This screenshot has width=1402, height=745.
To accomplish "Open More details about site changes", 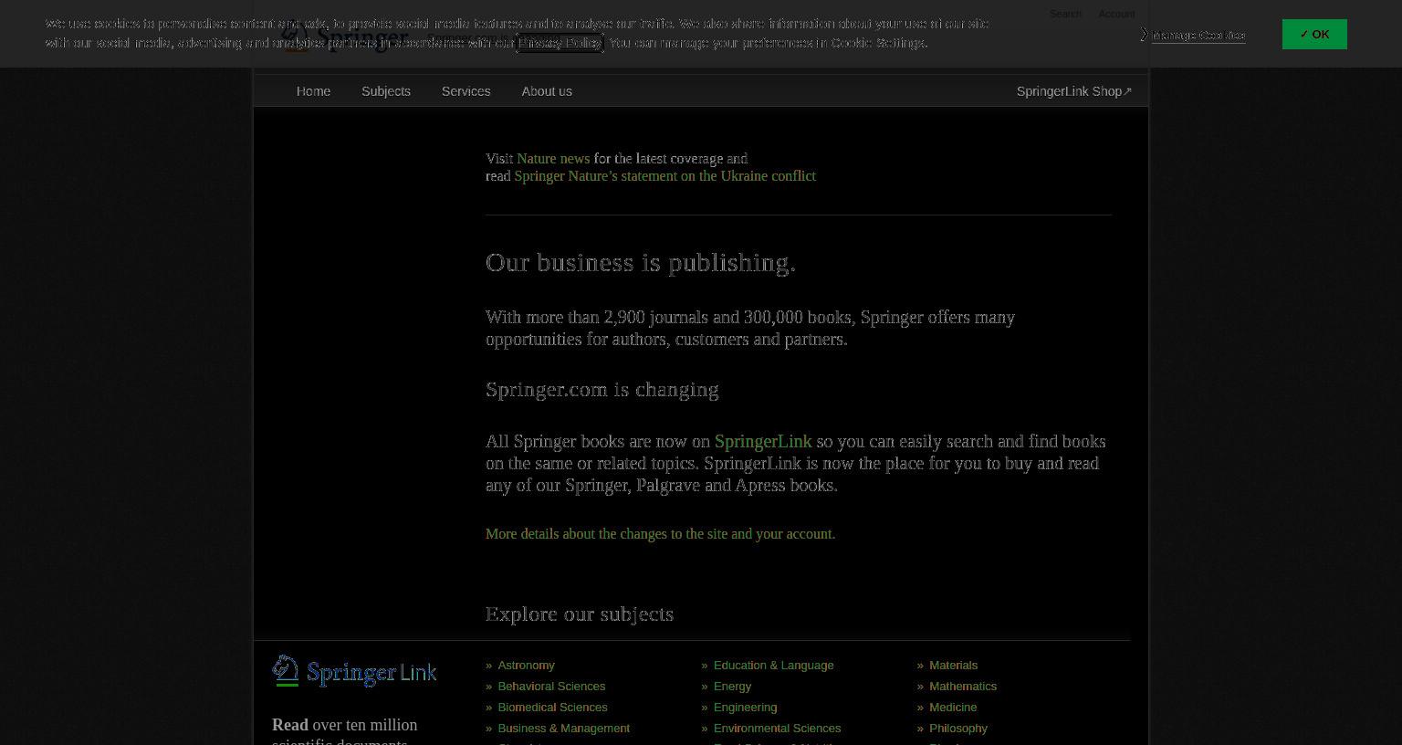I will coord(660,534).
